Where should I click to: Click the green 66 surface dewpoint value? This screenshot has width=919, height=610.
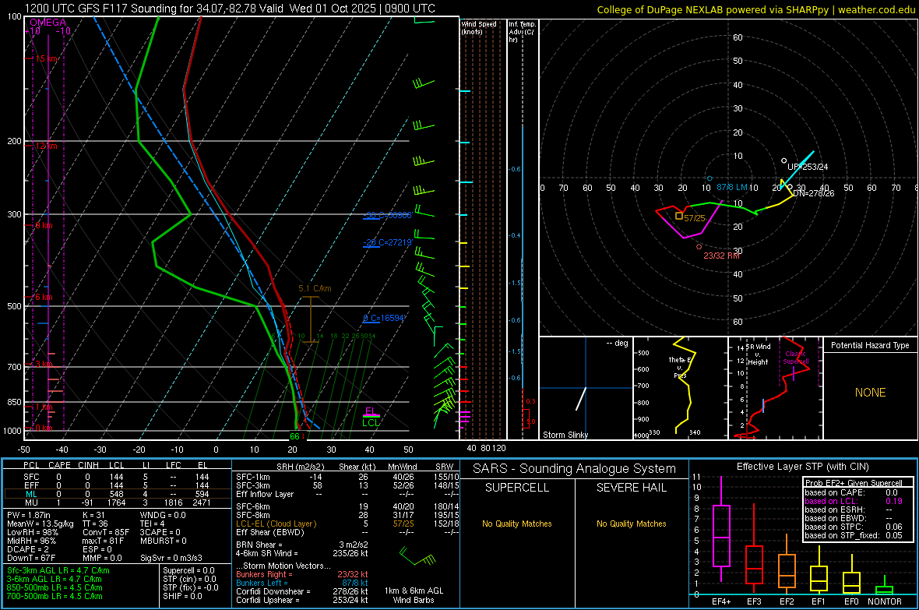(295, 435)
